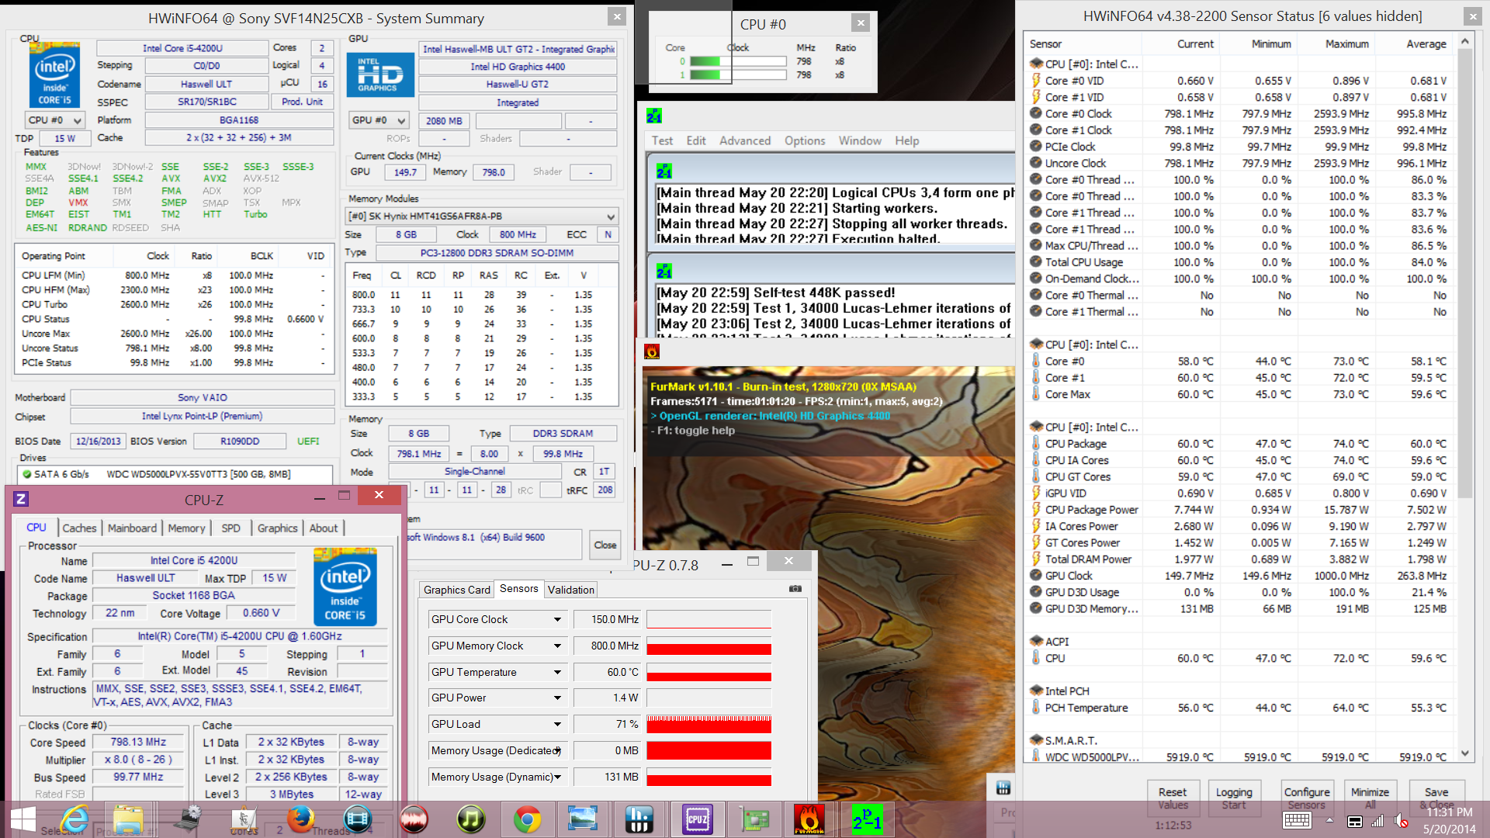Open Prime95 Options menu

805,140
